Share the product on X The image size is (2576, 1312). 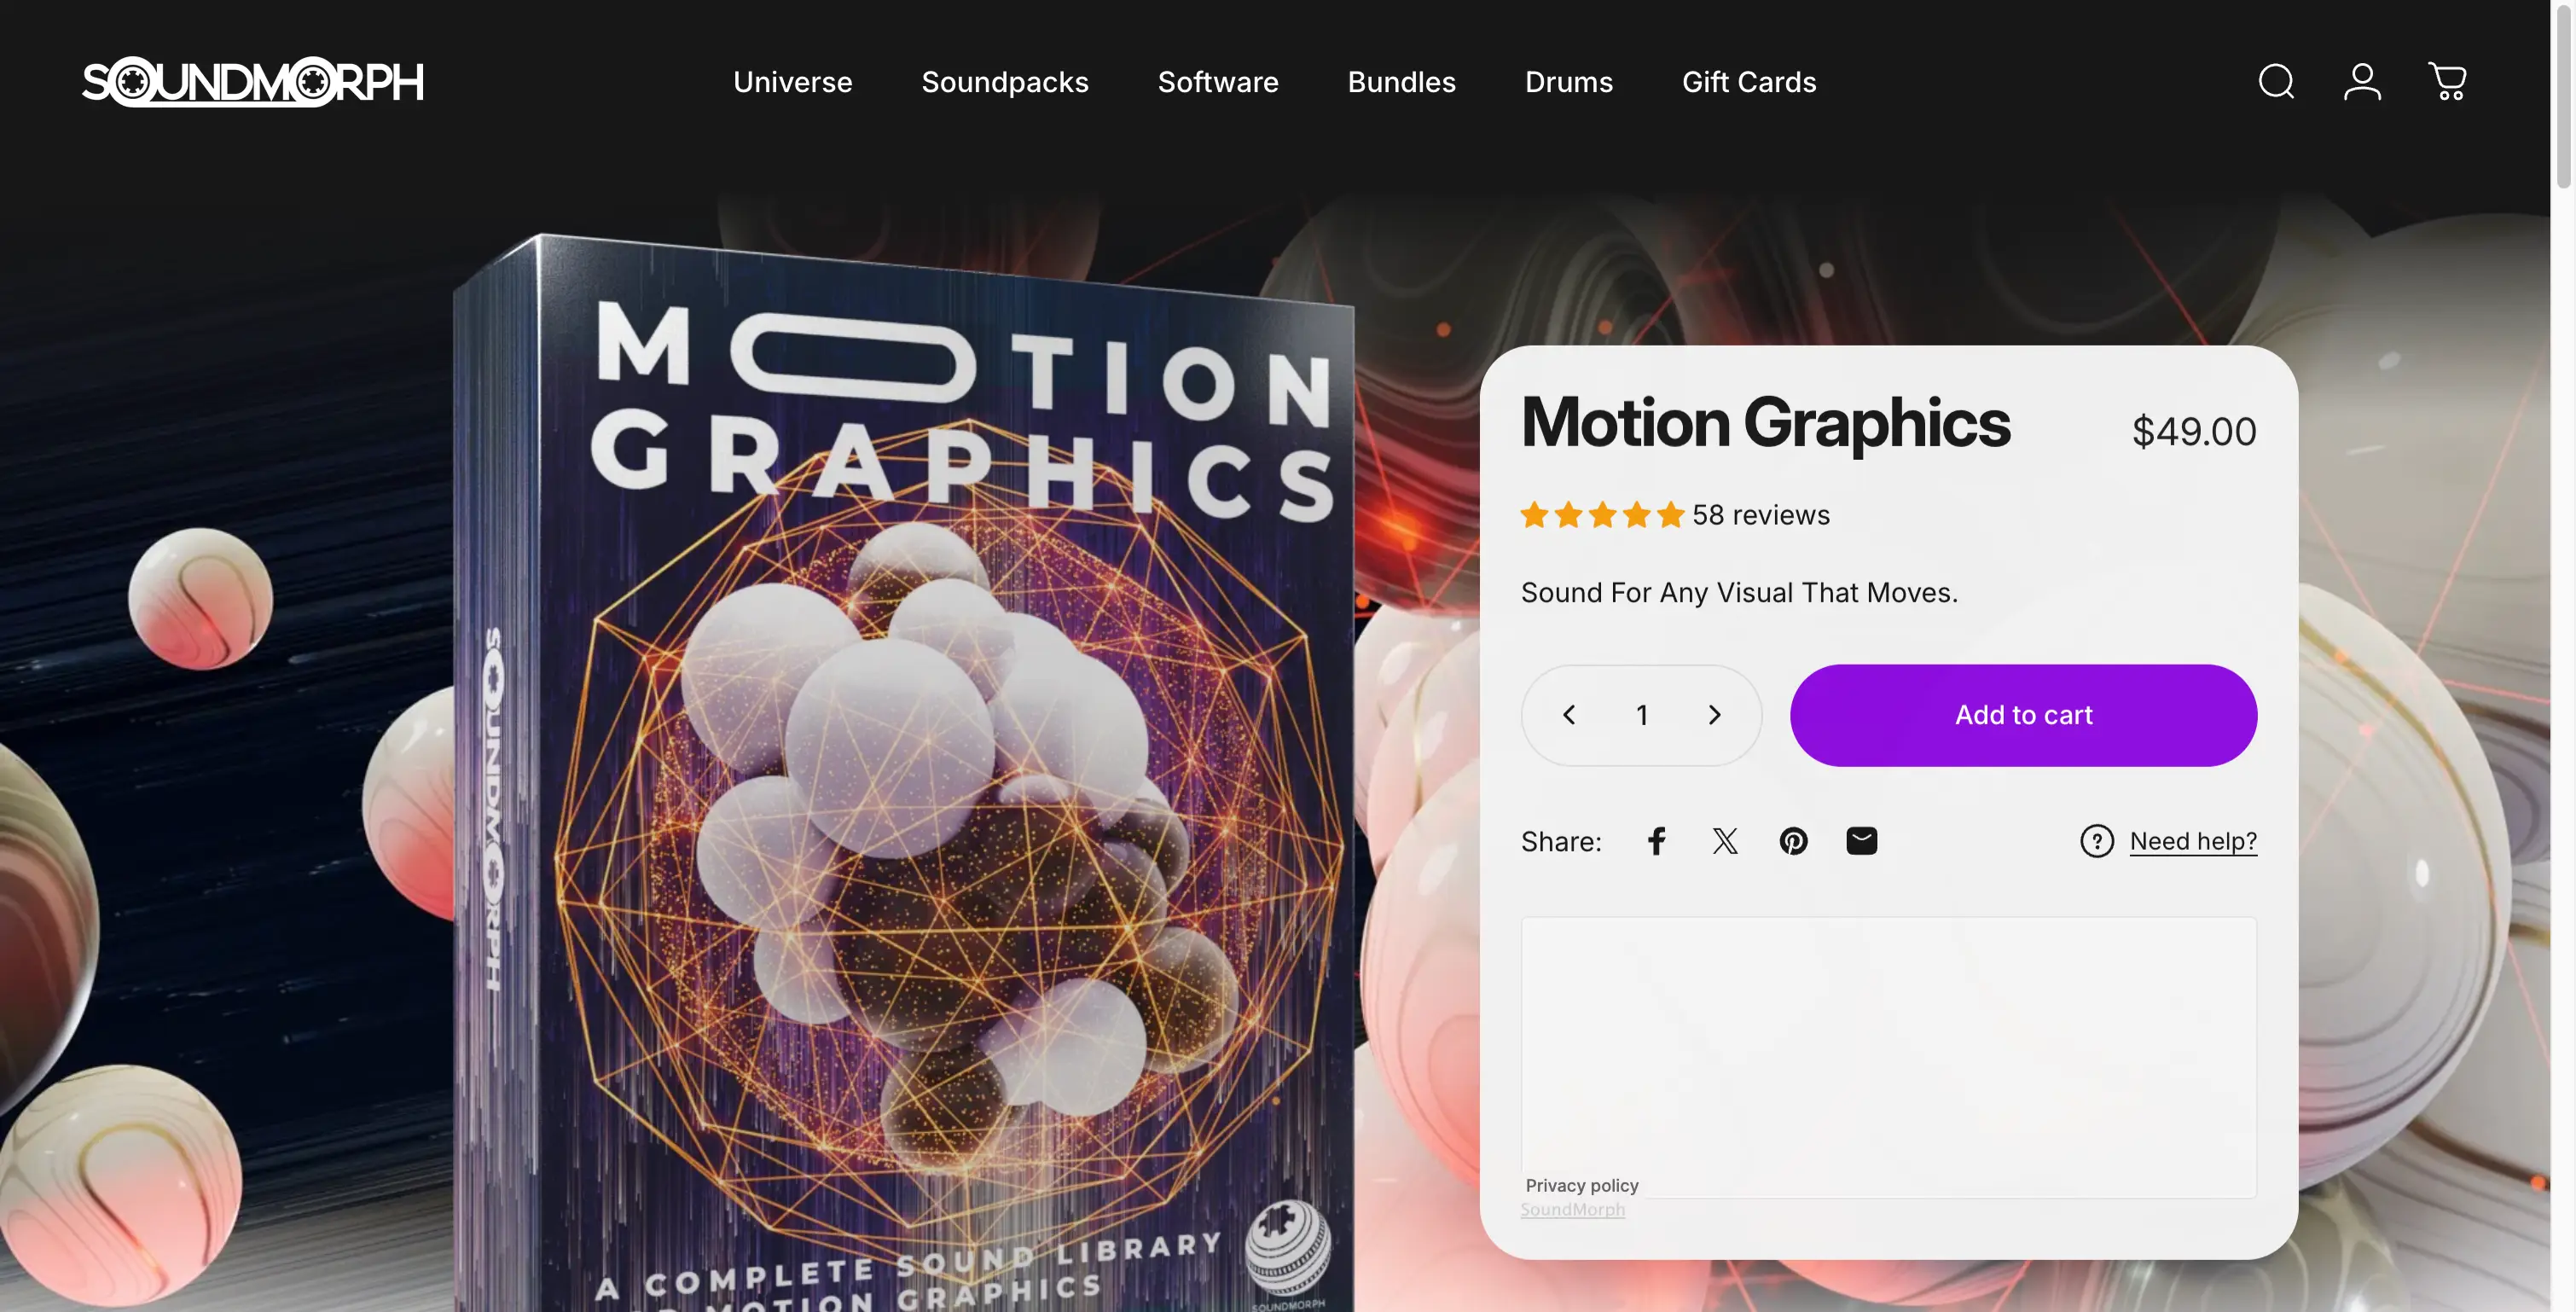coord(1725,841)
